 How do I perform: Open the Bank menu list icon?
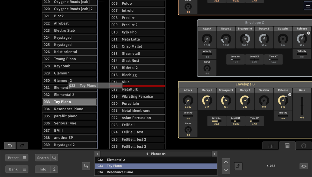point(24,169)
